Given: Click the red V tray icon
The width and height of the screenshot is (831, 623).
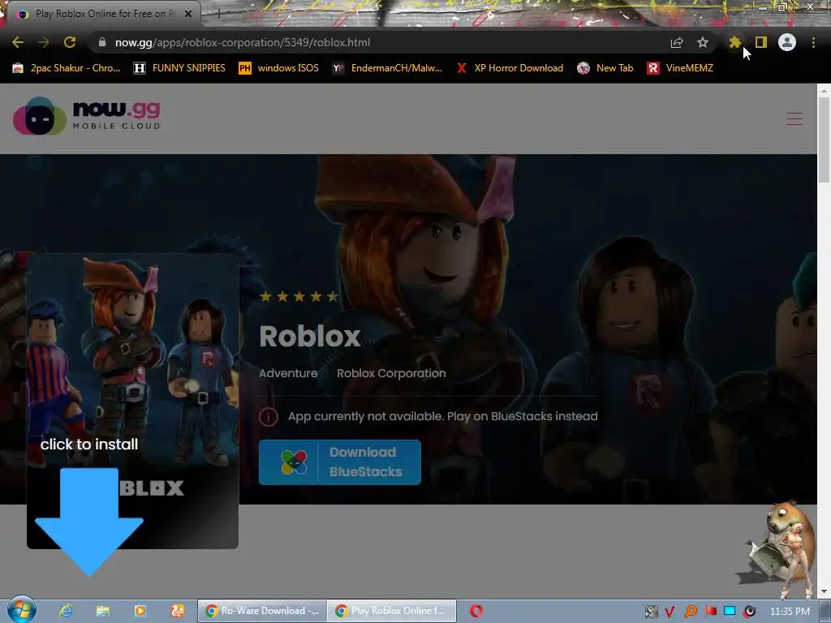Looking at the screenshot, I should [670, 612].
